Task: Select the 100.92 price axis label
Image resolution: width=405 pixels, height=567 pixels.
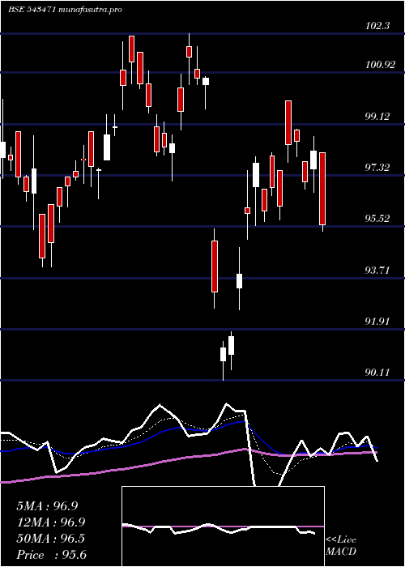Action: pyautogui.click(x=380, y=65)
